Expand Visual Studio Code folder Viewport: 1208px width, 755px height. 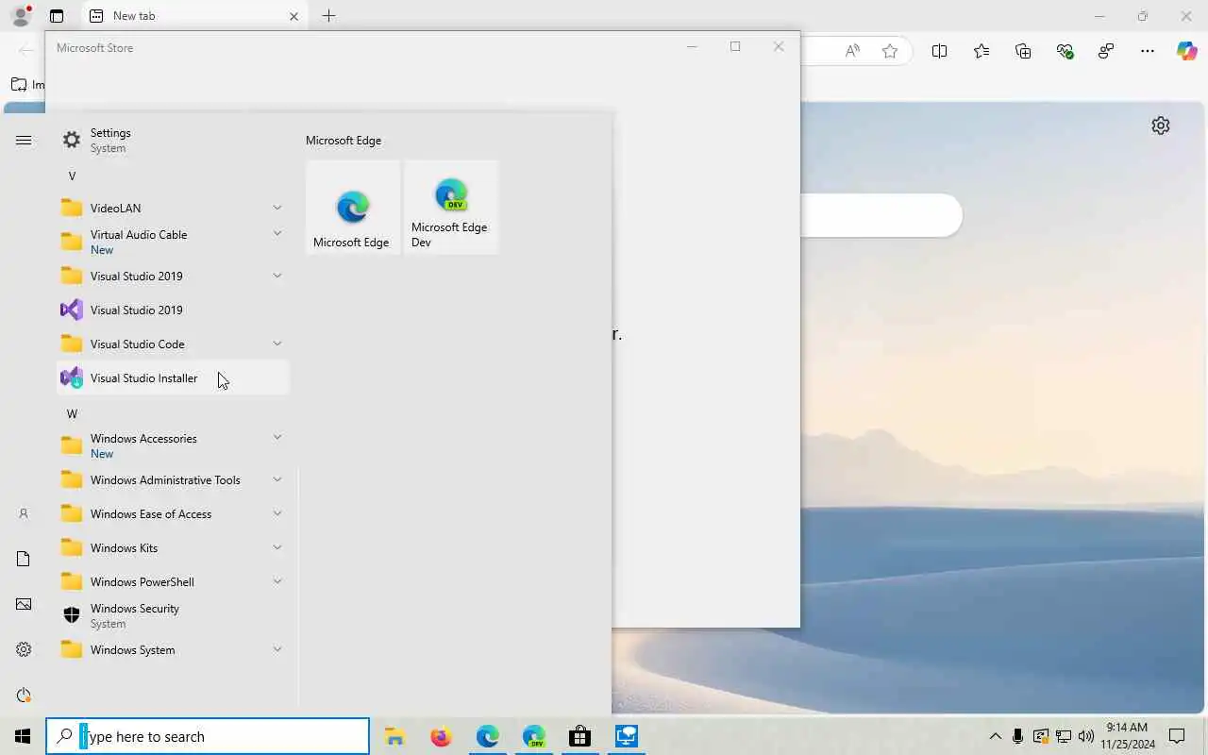tap(277, 344)
